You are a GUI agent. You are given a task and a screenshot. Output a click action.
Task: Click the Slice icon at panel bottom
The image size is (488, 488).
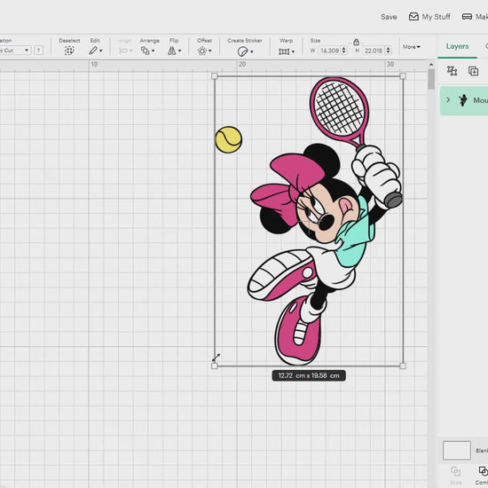pos(456,472)
